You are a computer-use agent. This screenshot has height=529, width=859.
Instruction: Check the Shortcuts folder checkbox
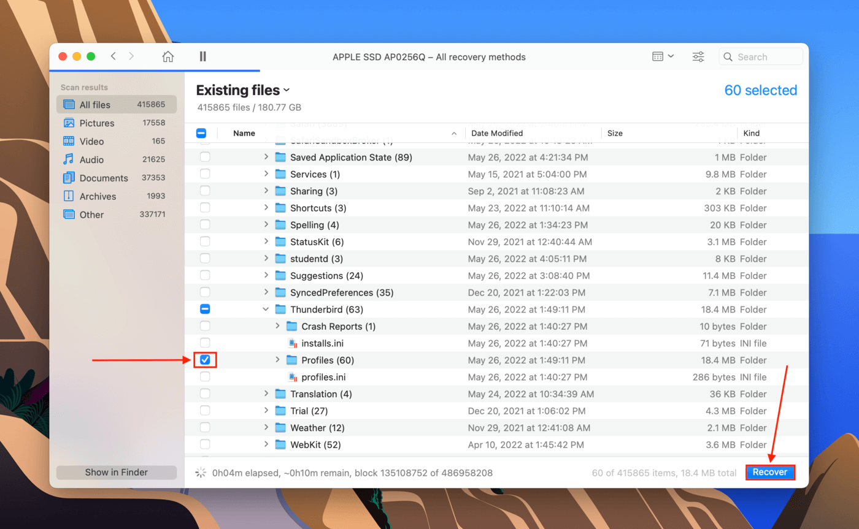click(205, 208)
